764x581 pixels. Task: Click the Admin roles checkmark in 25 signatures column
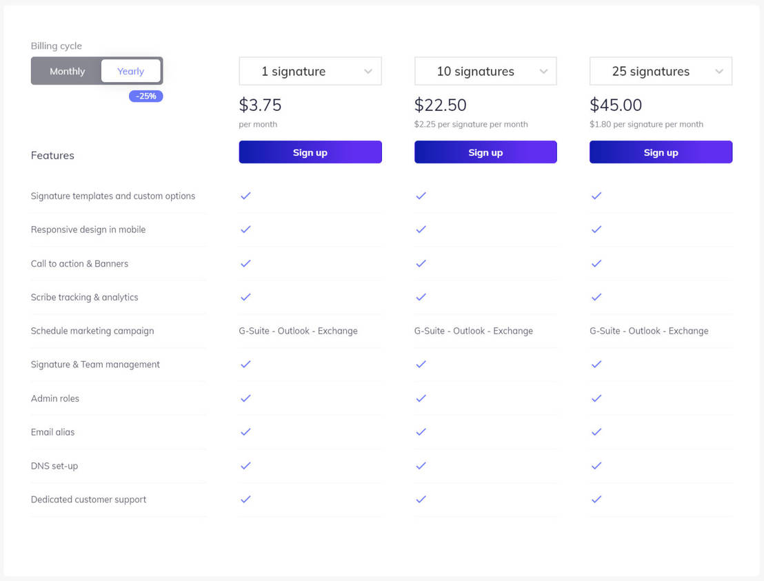tap(596, 398)
